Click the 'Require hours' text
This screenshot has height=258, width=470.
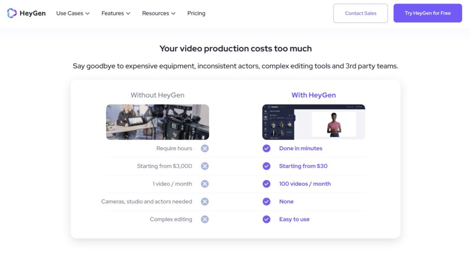click(174, 149)
